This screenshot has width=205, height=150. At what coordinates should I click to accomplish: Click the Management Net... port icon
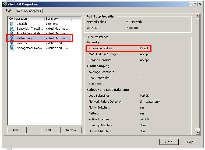[12, 48]
